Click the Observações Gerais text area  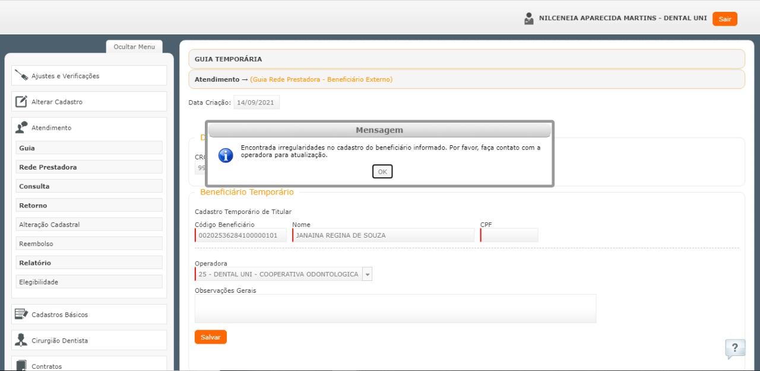[395, 308]
